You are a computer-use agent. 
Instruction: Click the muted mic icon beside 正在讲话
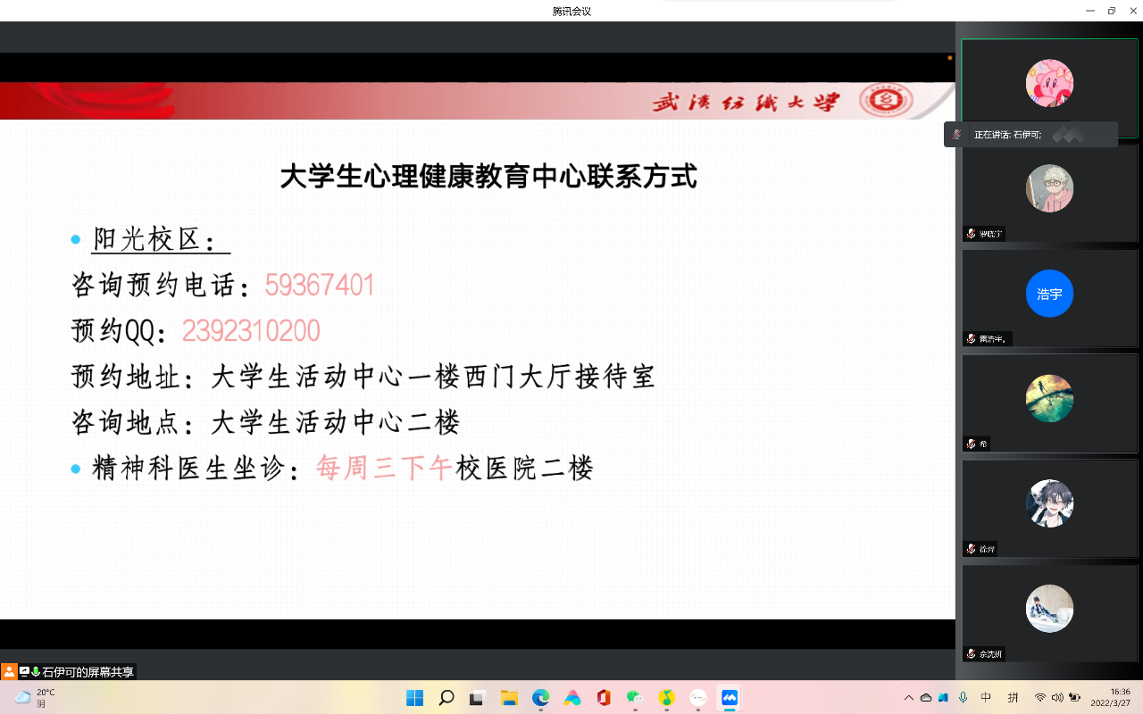click(957, 135)
